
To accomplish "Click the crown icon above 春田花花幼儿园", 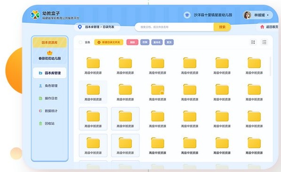I will pyautogui.click(x=50, y=53).
